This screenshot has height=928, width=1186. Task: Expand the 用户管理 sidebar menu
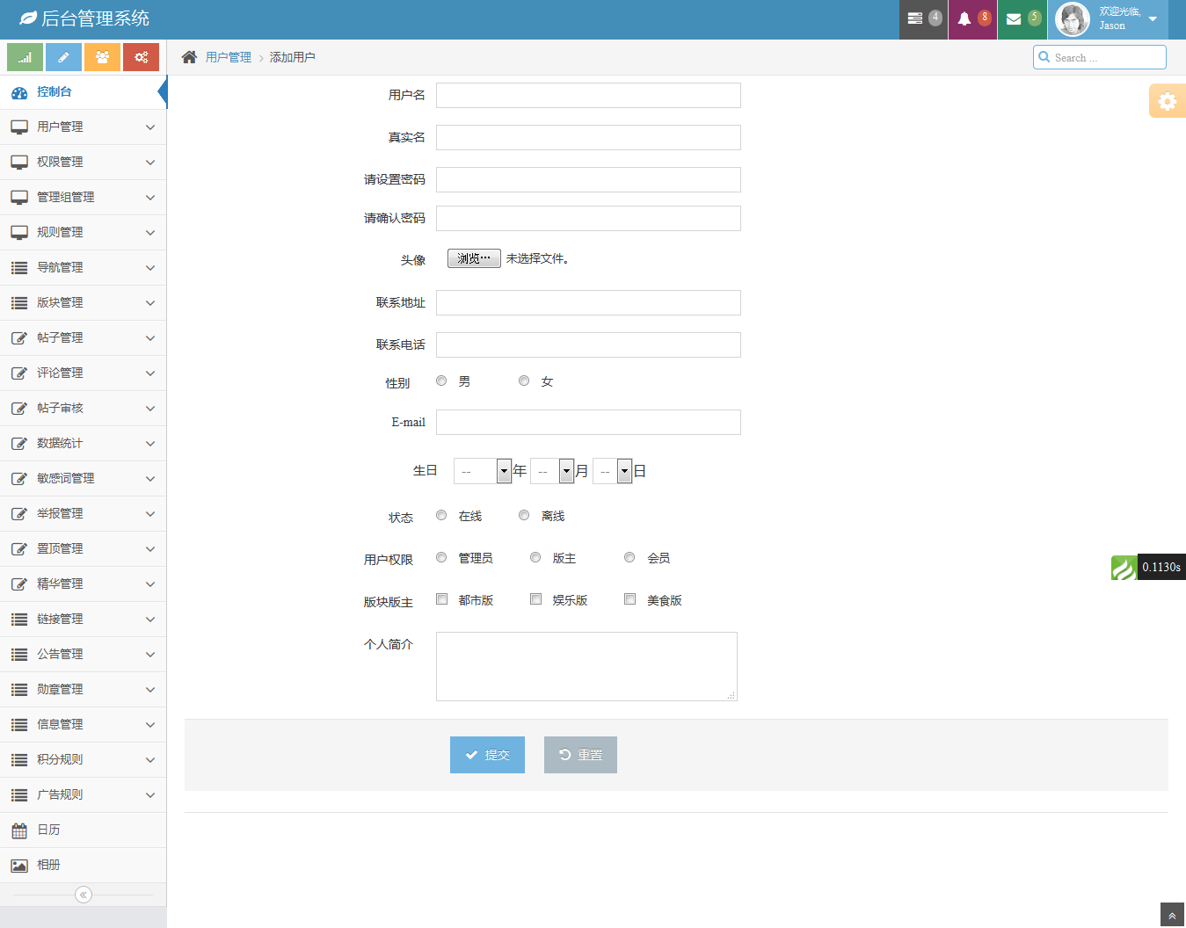[x=83, y=127]
